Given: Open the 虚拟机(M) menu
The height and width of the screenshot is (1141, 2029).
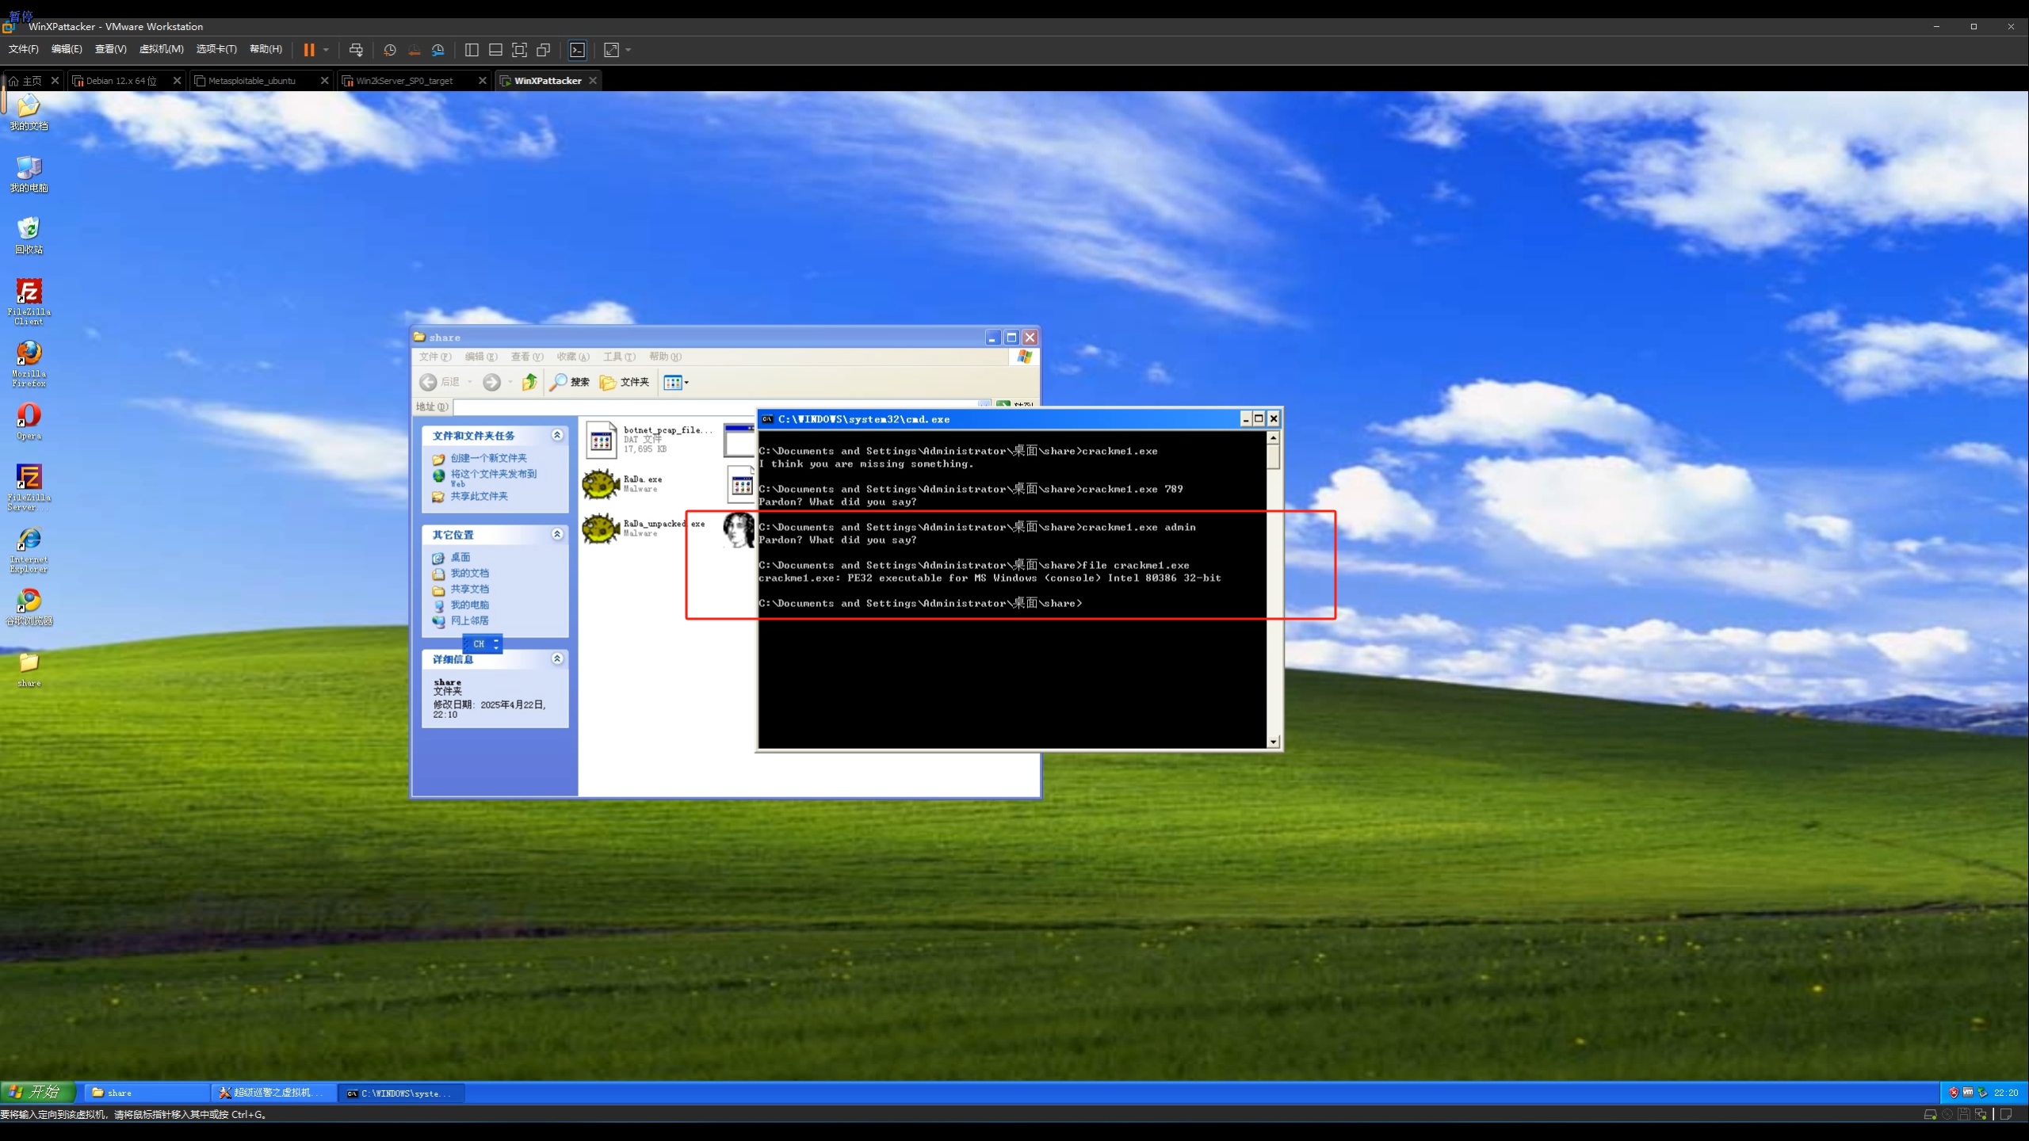Looking at the screenshot, I should point(161,49).
